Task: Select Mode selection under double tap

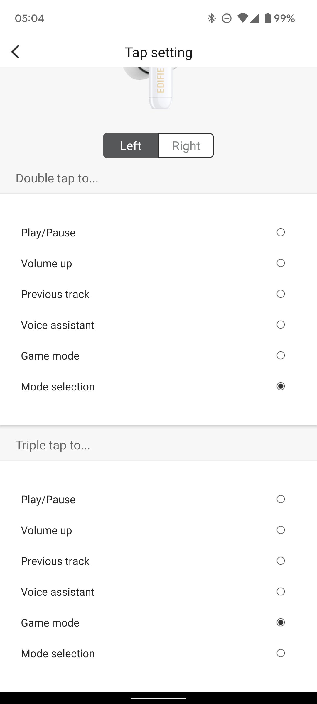Action: tap(281, 386)
